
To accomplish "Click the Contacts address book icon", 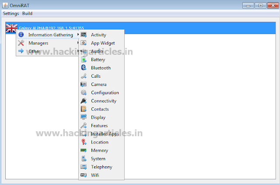I will pyautogui.click(x=84, y=109).
